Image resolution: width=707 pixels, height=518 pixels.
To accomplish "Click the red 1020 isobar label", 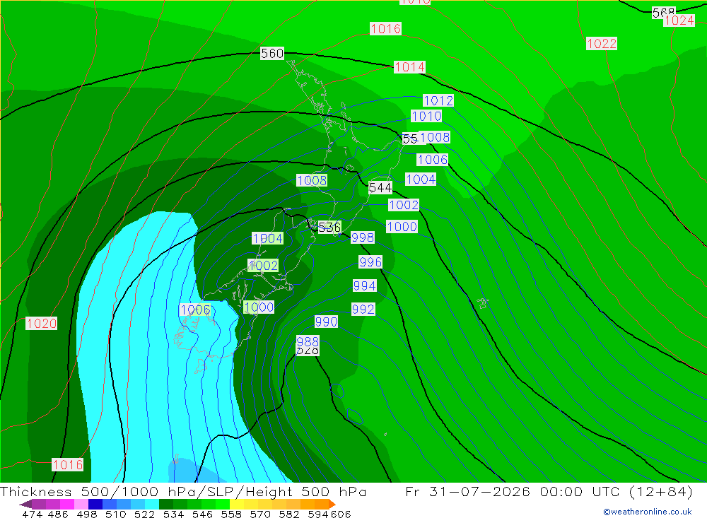I will tap(41, 323).
